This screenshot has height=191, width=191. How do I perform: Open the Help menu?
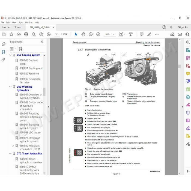tap(37, 22)
